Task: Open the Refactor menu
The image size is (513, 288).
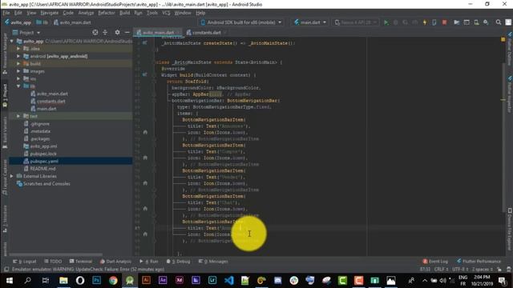Action: tap(107, 13)
